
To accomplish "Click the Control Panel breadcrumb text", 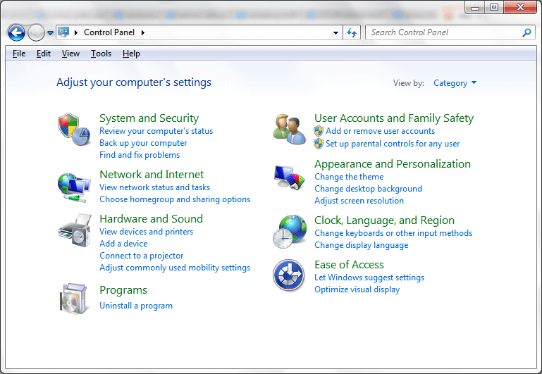I will [109, 32].
